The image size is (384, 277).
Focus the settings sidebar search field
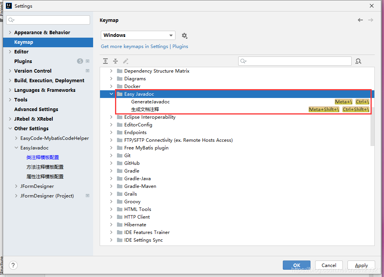tap(48, 20)
